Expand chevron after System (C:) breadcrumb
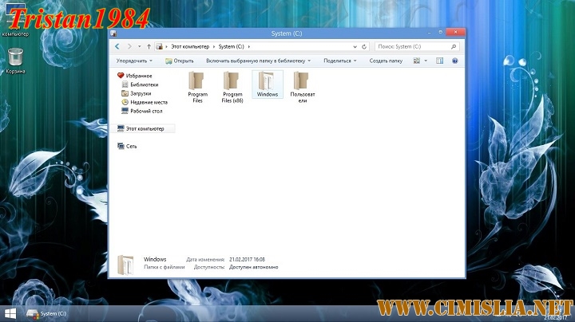575x322 pixels. (x=249, y=46)
